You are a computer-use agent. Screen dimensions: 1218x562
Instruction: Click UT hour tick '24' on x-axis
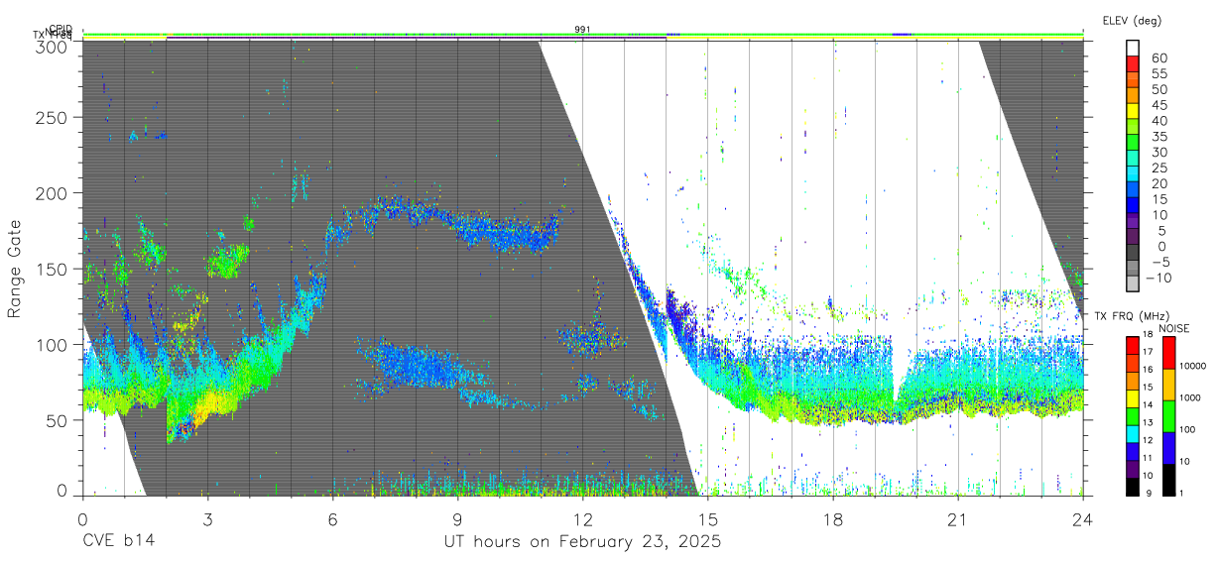click(x=1083, y=519)
